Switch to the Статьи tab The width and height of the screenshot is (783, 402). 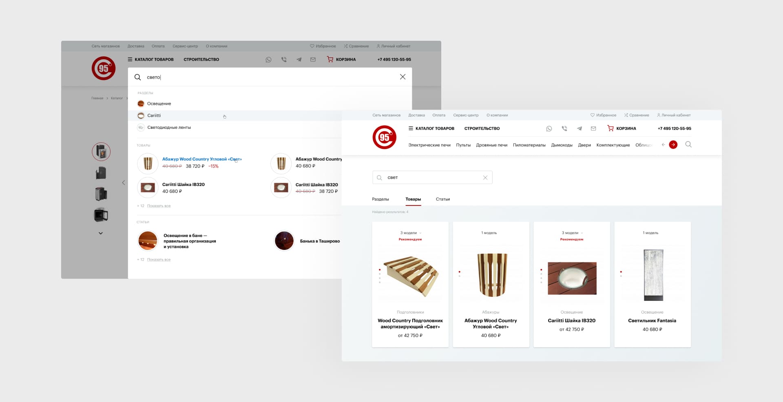(x=442, y=199)
